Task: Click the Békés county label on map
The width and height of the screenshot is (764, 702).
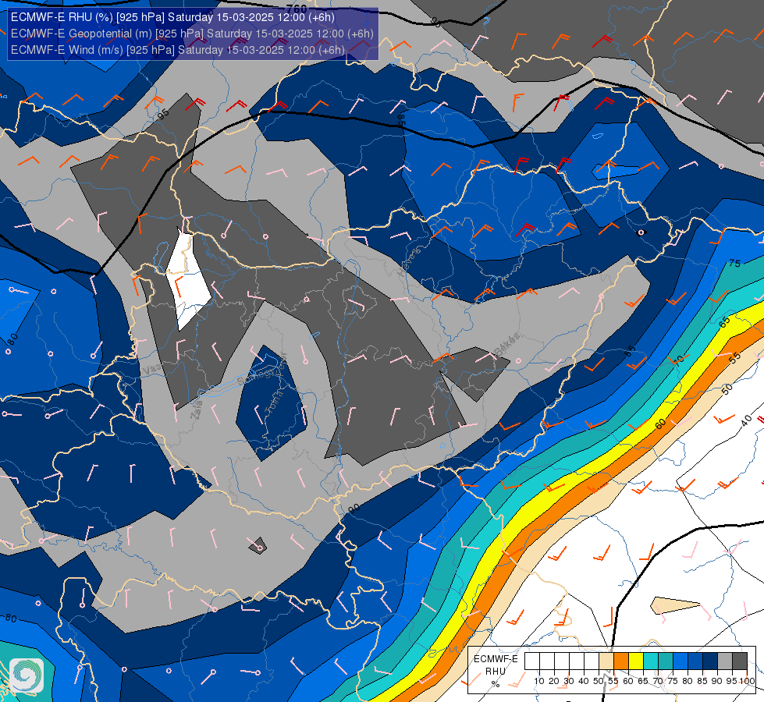Action: point(507,343)
